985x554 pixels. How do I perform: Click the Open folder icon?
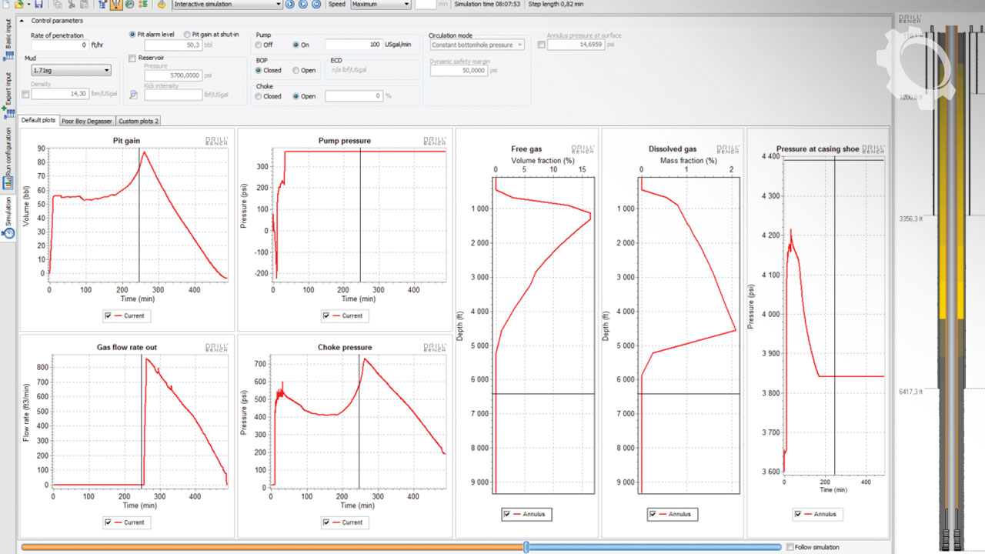click(x=19, y=4)
